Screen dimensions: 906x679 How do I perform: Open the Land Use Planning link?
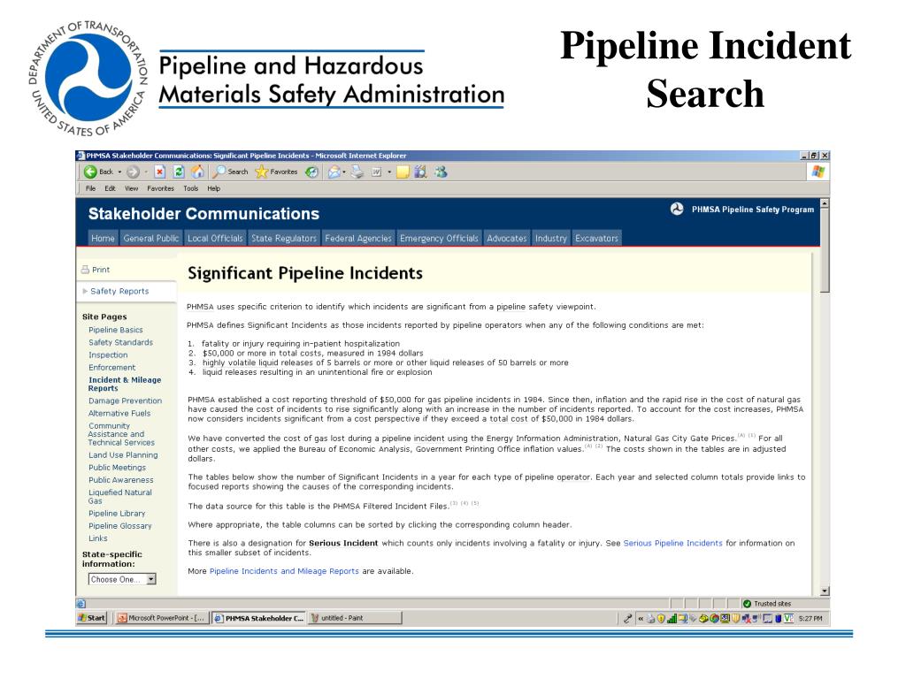123,455
